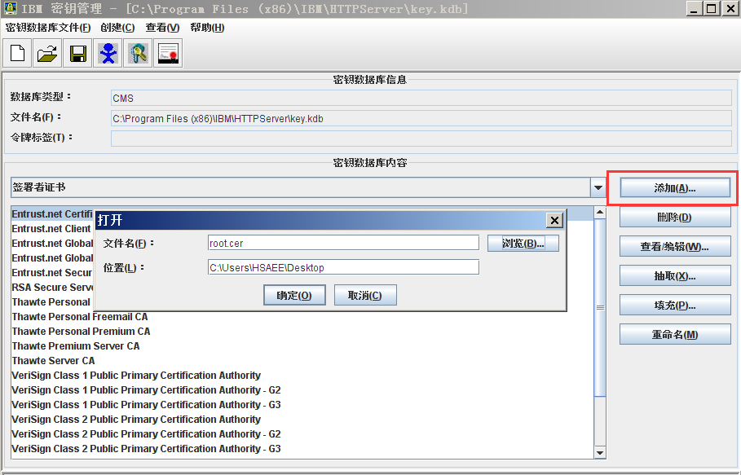Click the certificate list scroll down arrow

600,452
